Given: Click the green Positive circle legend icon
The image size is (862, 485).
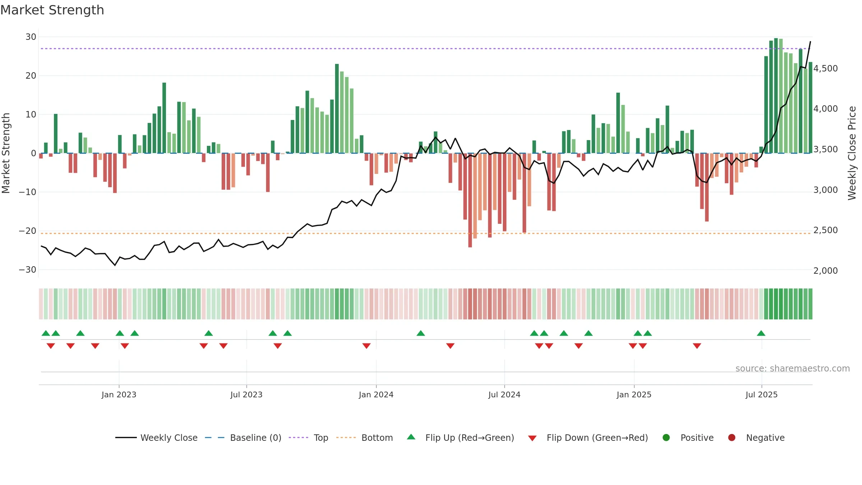Looking at the screenshot, I should [x=666, y=438].
